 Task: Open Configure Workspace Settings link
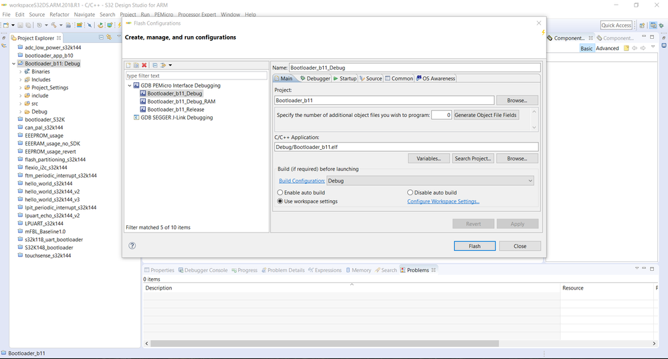tap(443, 201)
